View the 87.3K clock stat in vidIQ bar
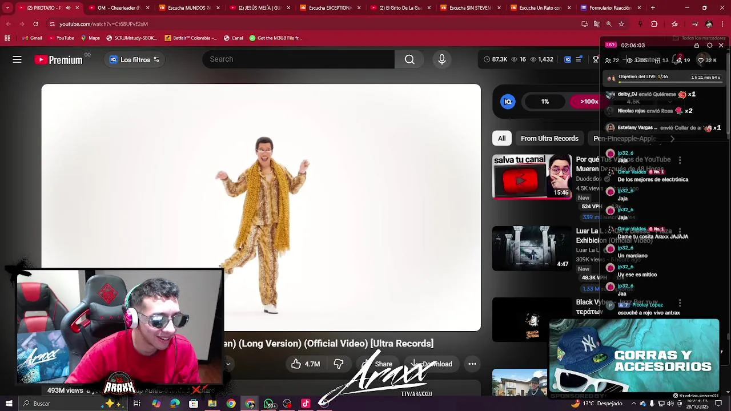 tap(495, 59)
